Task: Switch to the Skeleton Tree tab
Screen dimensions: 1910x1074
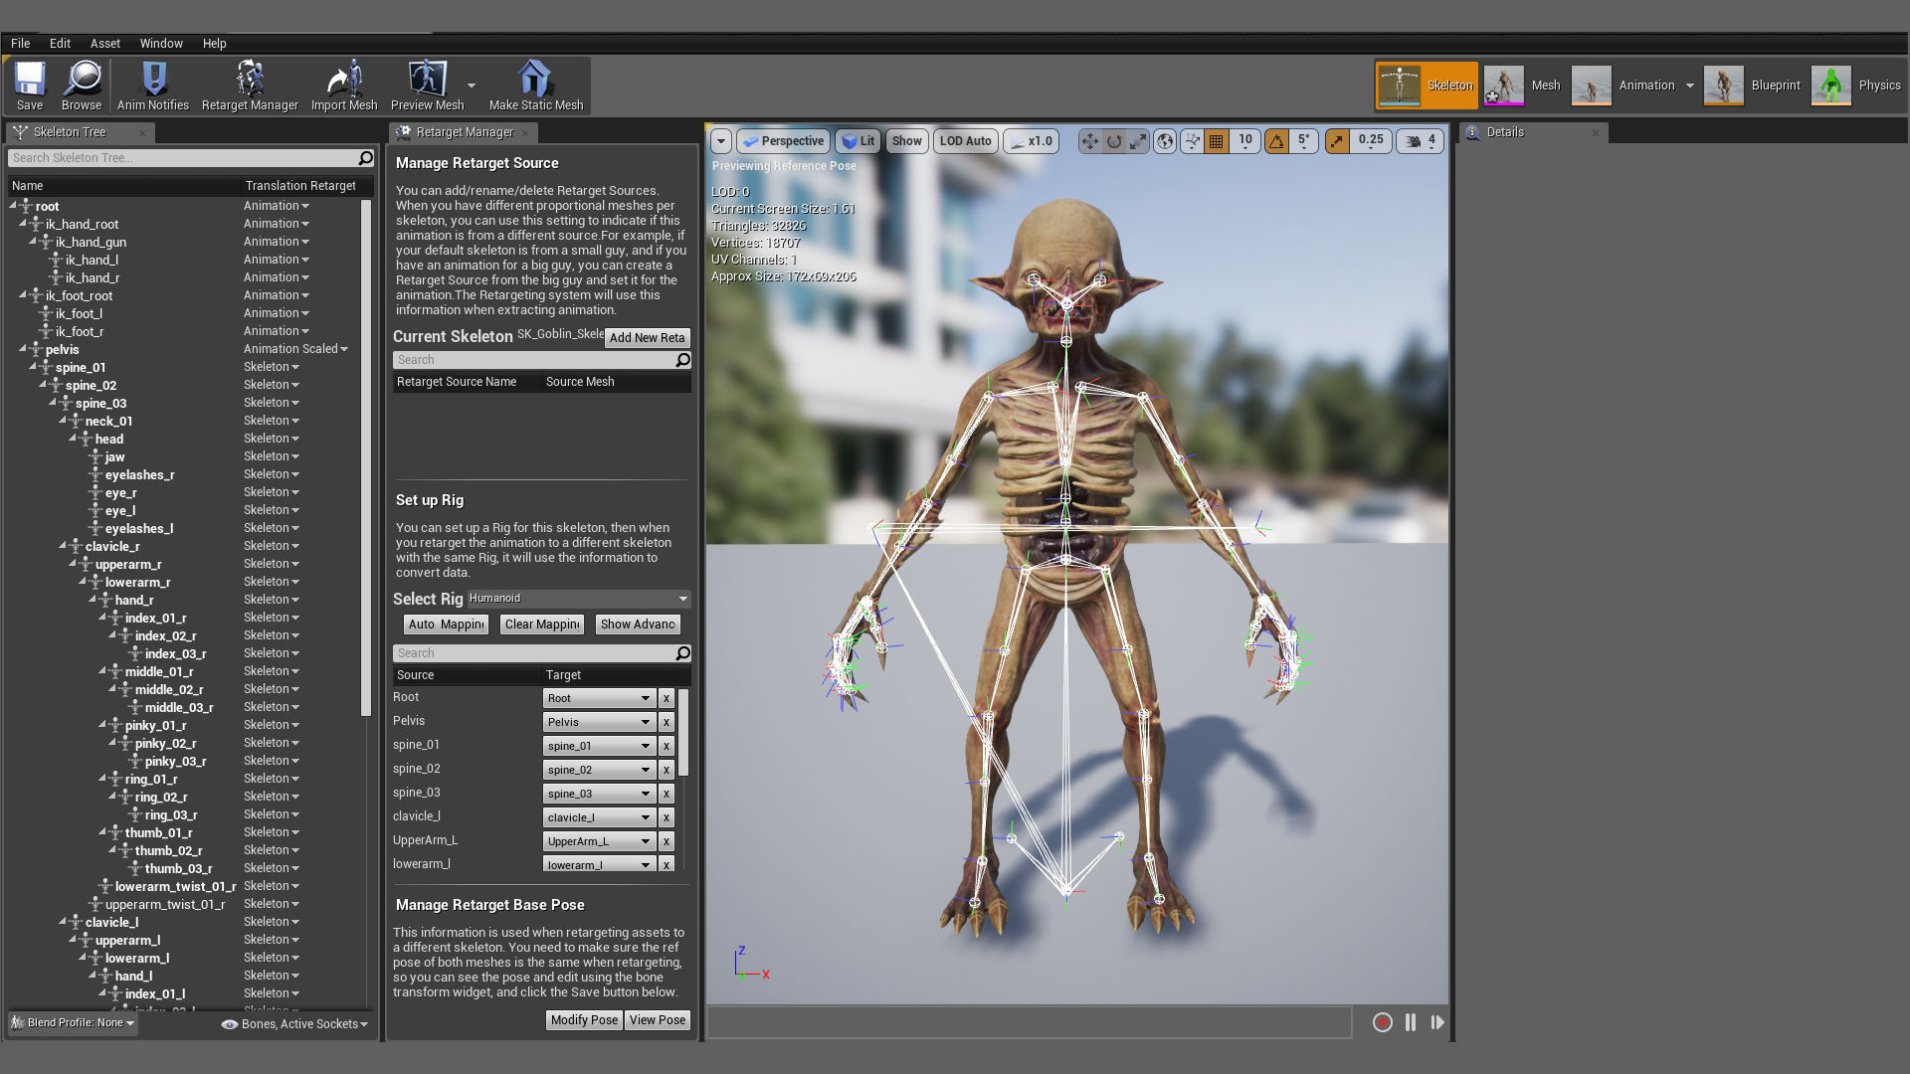Action: (x=70, y=132)
